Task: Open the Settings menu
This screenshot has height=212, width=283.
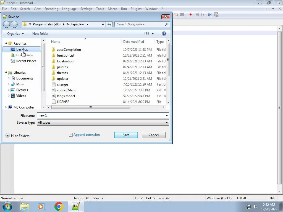Action: [86, 9]
